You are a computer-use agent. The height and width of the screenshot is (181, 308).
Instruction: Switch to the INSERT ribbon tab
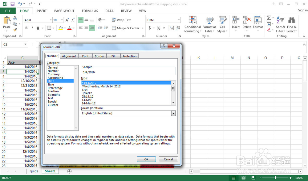click(42, 11)
